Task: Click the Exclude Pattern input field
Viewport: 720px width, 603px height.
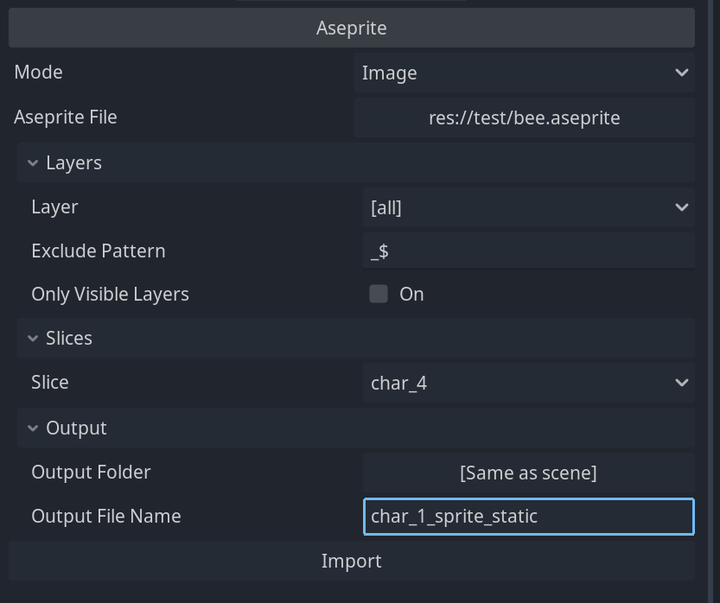Action: (x=528, y=251)
